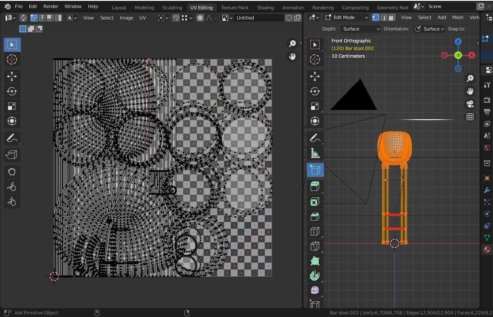Toggle snapping in the UV editor header
The width and height of the screenshot is (493, 317).
click(x=176, y=18)
